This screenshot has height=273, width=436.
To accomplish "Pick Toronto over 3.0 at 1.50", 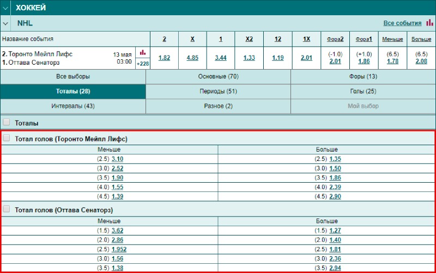I will pos(335,169).
